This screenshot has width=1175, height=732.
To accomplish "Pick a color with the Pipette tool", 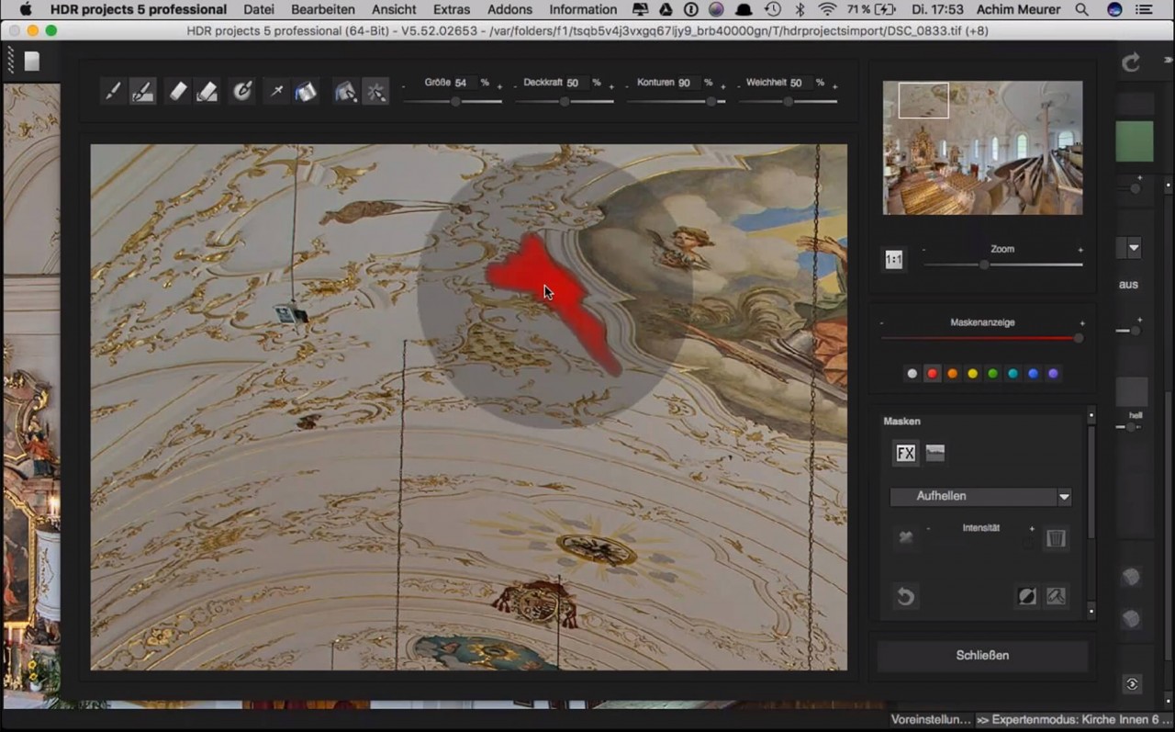I will (276, 91).
